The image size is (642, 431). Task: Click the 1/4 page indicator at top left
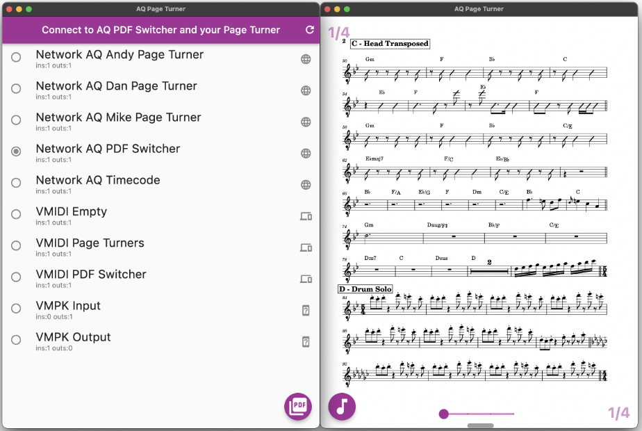(338, 33)
